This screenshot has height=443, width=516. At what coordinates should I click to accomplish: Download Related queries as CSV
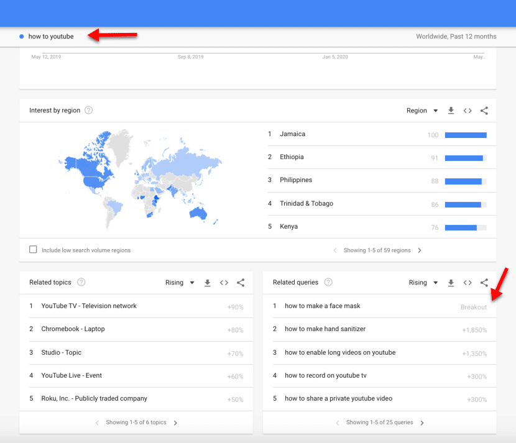pos(451,282)
